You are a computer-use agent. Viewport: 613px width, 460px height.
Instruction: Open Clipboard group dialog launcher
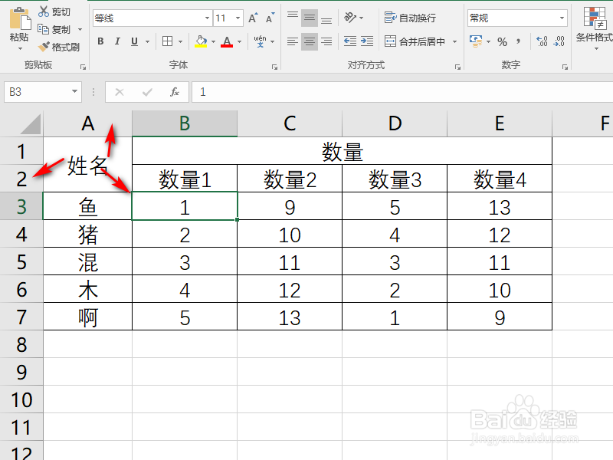pyautogui.click(x=83, y=67)
